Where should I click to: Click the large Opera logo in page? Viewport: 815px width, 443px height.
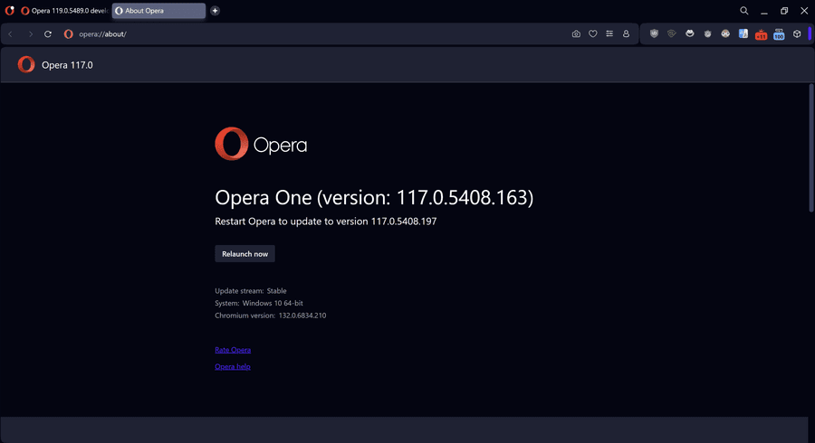click(261, 144)
